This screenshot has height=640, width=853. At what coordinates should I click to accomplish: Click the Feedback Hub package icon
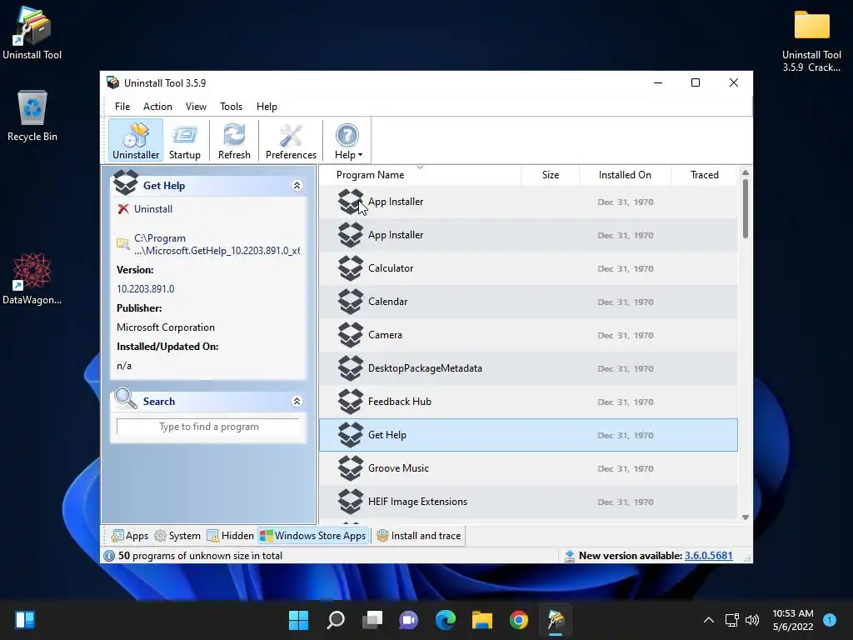click(x=351, y=402)
